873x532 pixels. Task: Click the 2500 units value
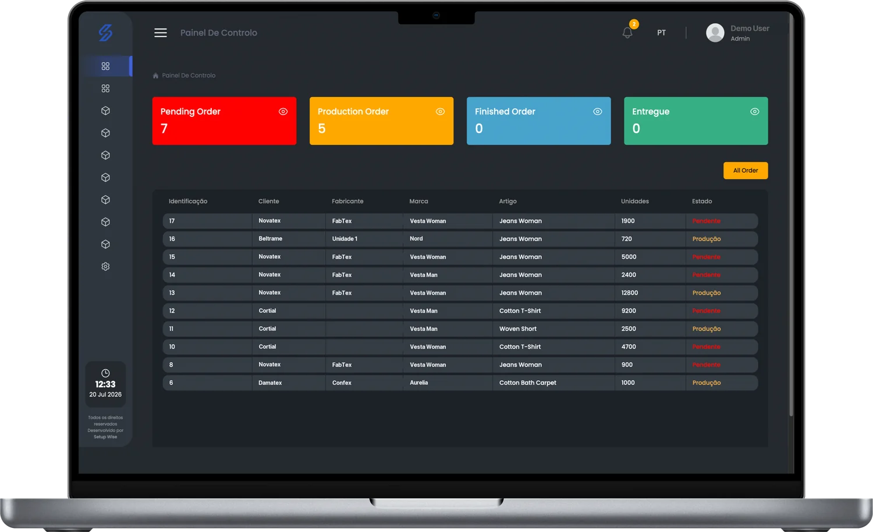click(x=629, y=329)
